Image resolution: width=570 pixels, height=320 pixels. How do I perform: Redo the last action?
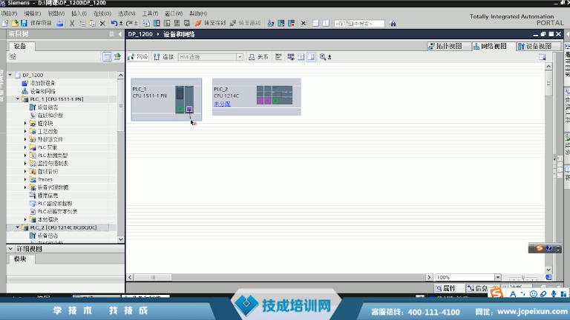pos(129,23)
